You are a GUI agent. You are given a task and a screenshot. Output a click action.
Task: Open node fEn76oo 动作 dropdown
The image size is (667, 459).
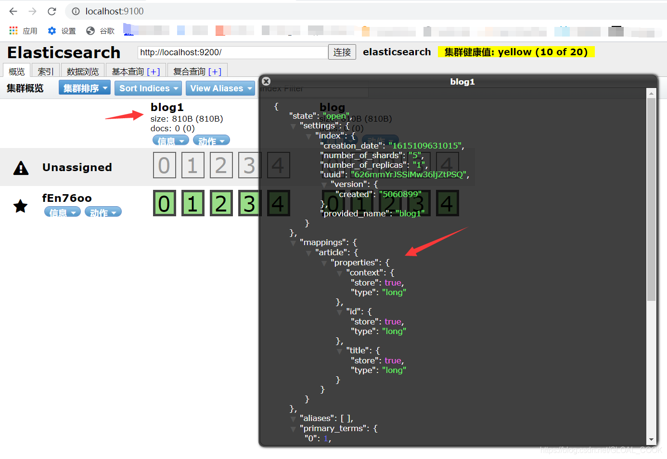click(103, 212)
